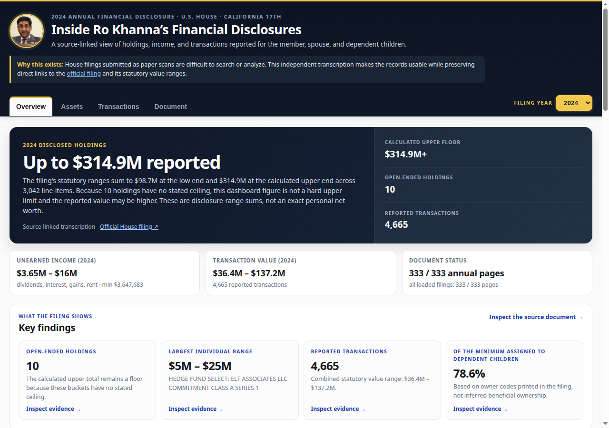Image resolution: width=609 pixels, height=428 pixels.
Task: Inspect evidence for Dependent Children card
Action: (x=481, y=409)
